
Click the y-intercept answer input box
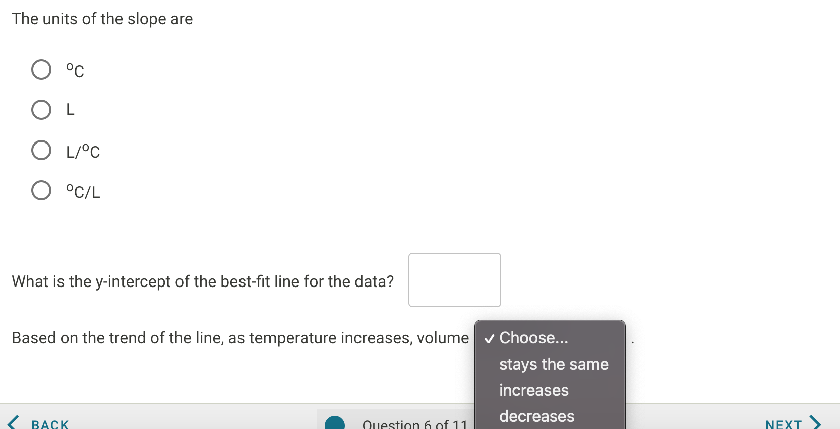click(454, 280)
